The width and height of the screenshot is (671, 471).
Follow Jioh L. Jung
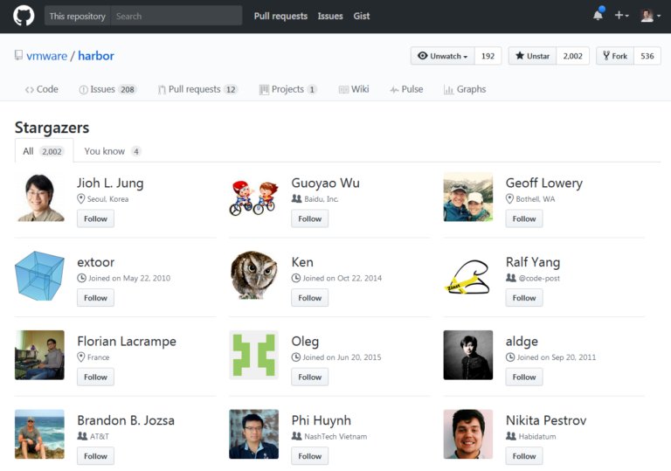point(95,218)
